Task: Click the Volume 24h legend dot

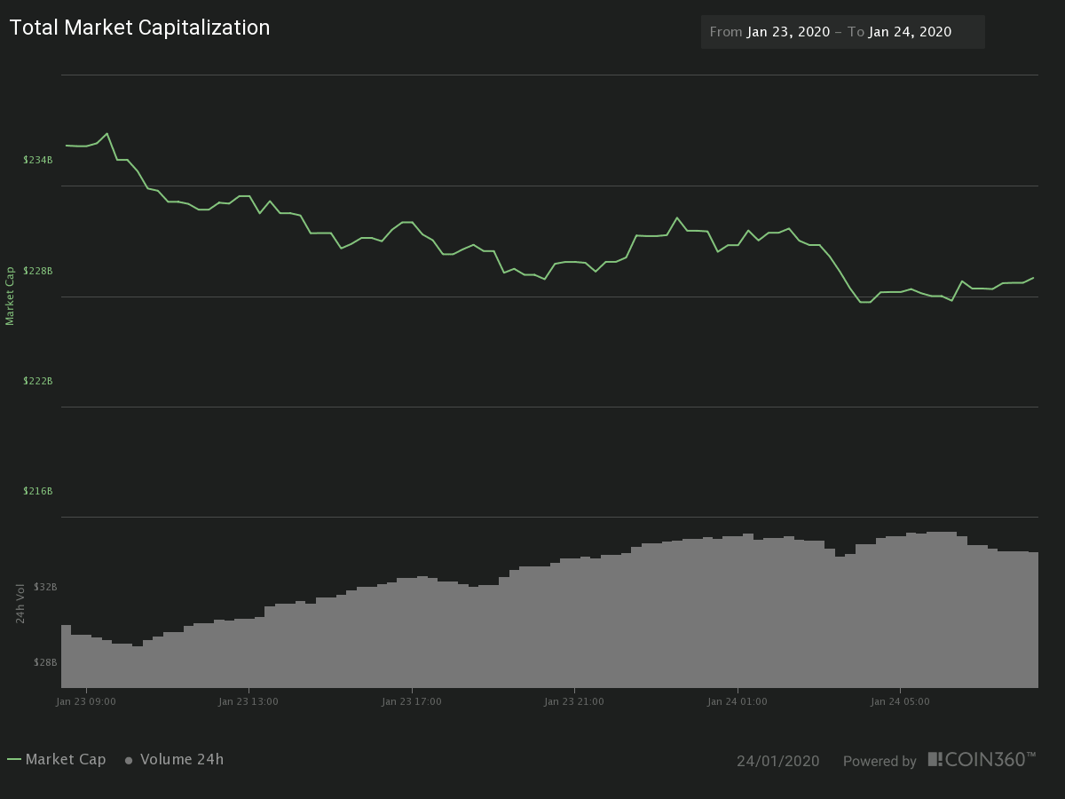Action: tap(129, 760)
